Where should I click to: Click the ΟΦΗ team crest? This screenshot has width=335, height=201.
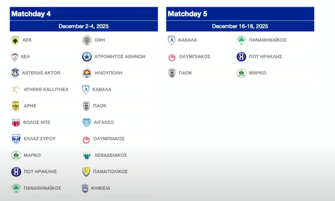point(86,40)
